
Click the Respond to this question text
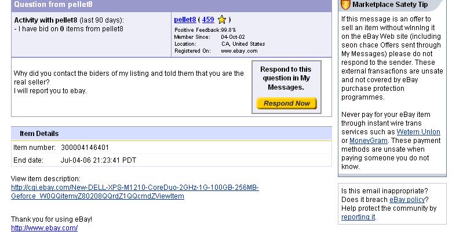pyautogui.click(x=286, y=78)
